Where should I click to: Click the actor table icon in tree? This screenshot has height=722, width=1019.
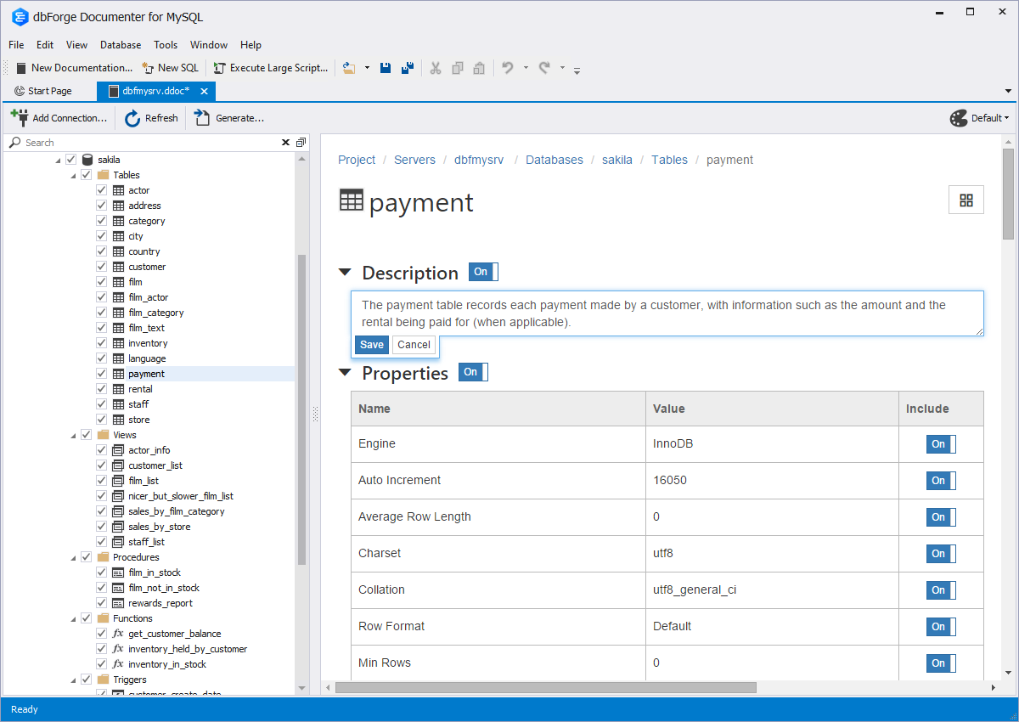click(118, 190)
